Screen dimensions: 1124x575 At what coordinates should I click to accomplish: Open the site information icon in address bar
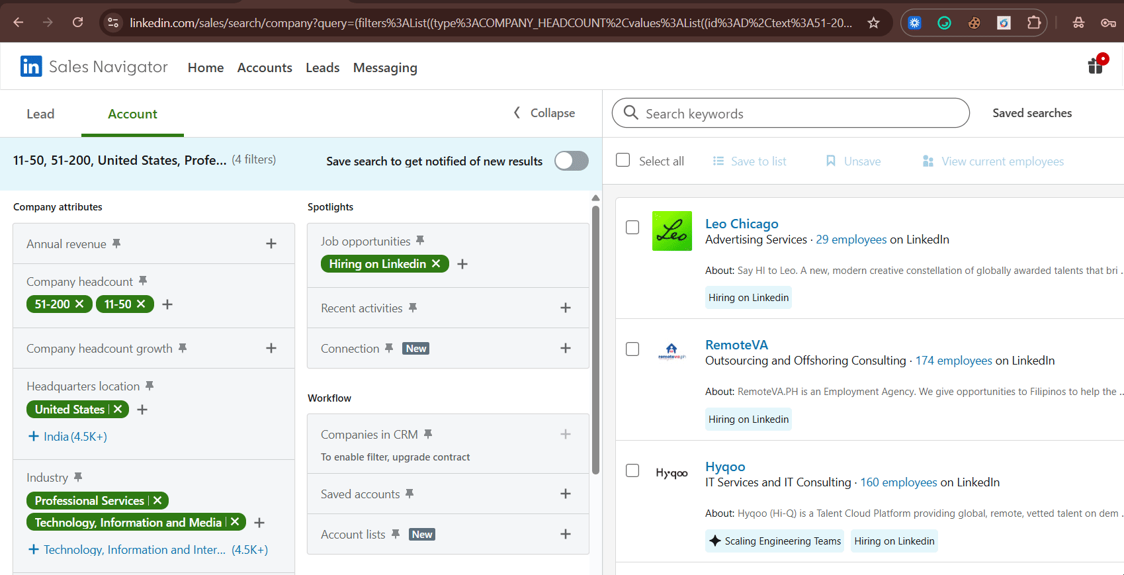(114, 23)
